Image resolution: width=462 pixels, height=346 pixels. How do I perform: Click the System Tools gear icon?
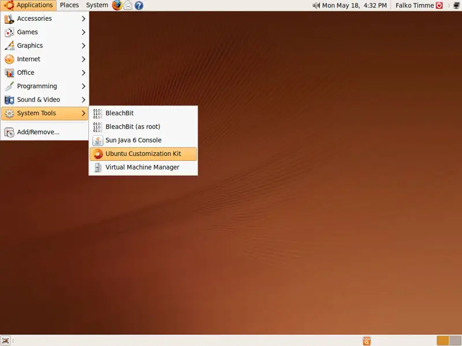9,113
